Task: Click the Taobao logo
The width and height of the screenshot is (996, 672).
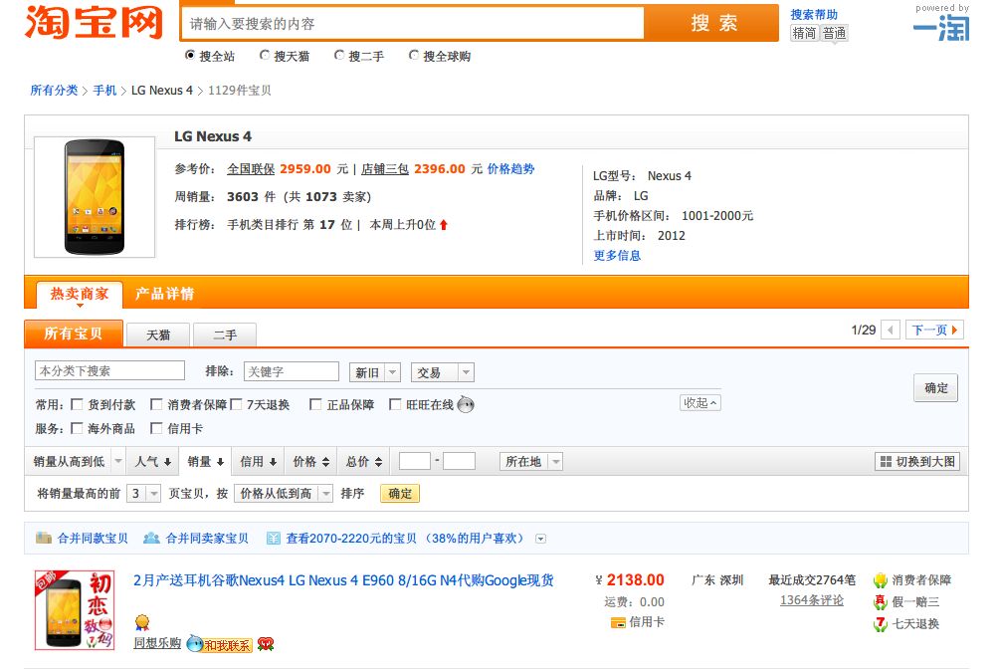Action: (x=94, y=23)
